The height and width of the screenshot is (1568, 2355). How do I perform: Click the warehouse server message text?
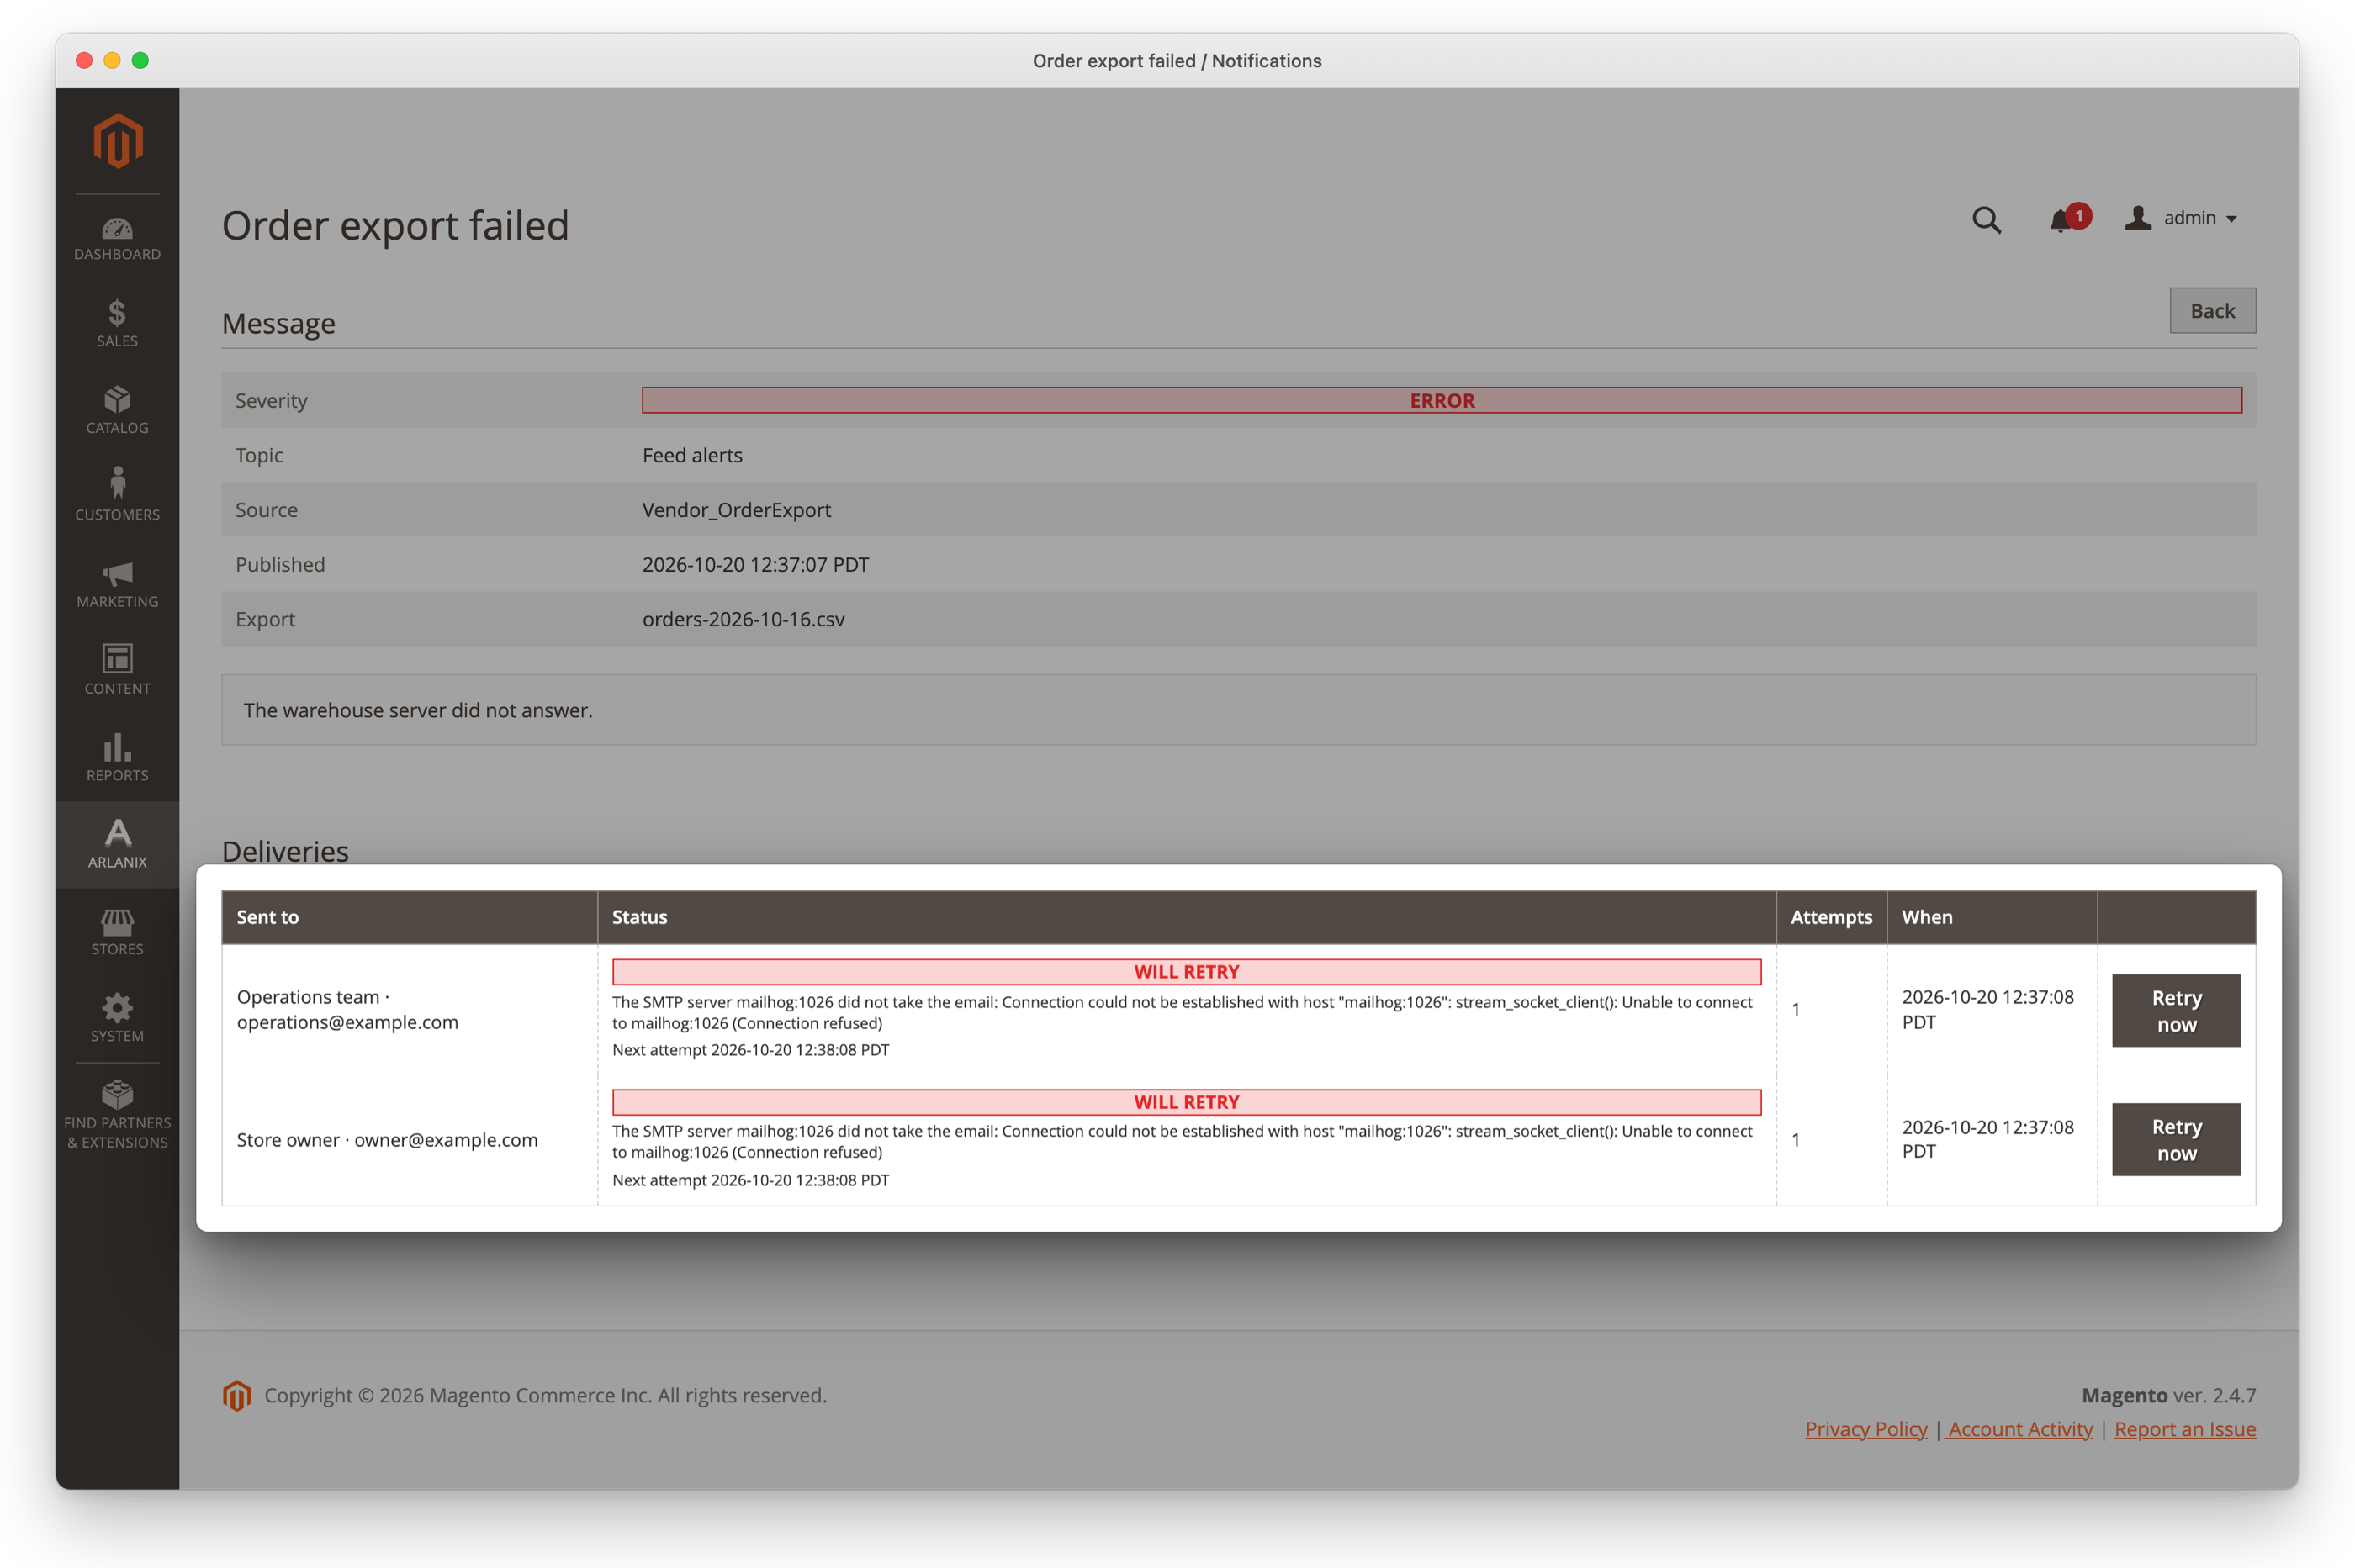pyautogui.click(x=418, y=710)
